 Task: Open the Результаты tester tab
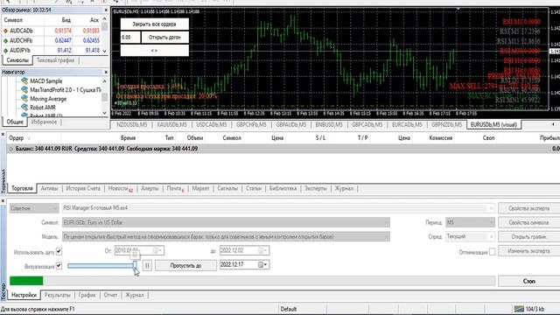57,296
